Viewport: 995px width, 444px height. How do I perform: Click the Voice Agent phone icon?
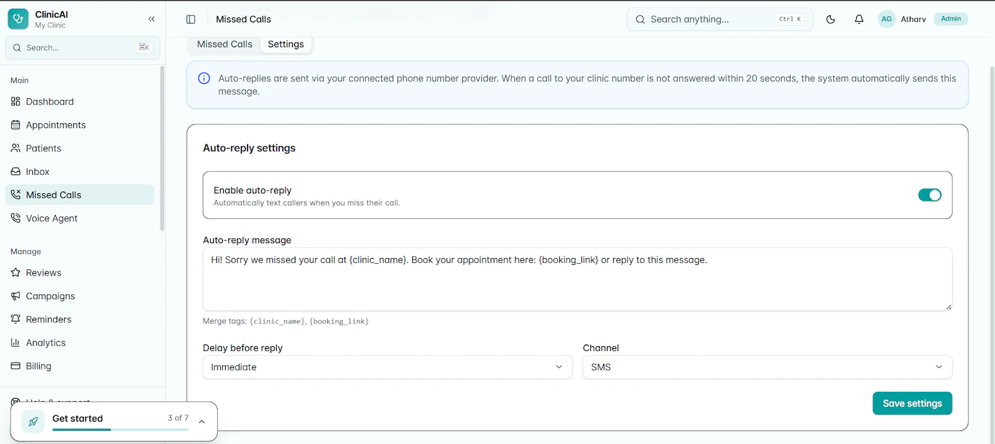[16, 218]
